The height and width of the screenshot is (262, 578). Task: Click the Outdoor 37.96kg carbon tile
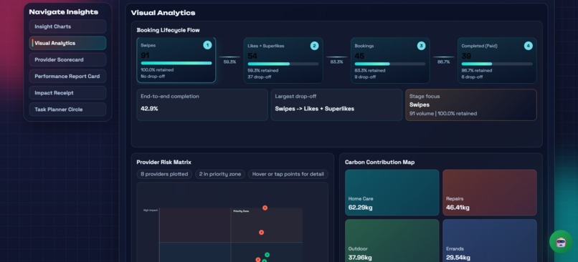coord(392,241)
